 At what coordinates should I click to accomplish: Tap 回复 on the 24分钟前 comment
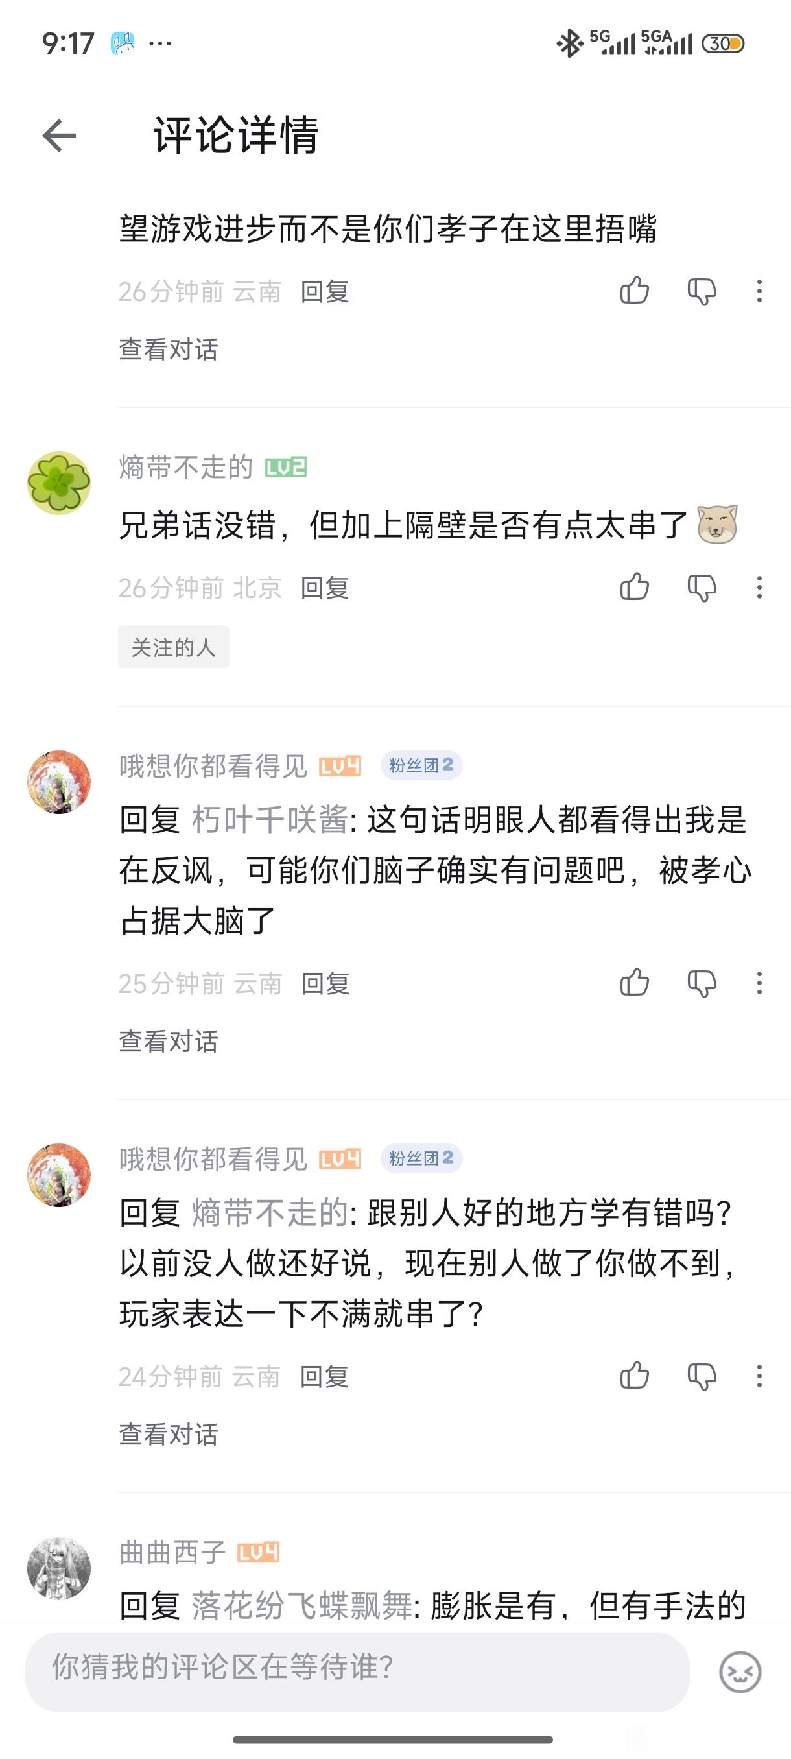(x=324, y=1376)
